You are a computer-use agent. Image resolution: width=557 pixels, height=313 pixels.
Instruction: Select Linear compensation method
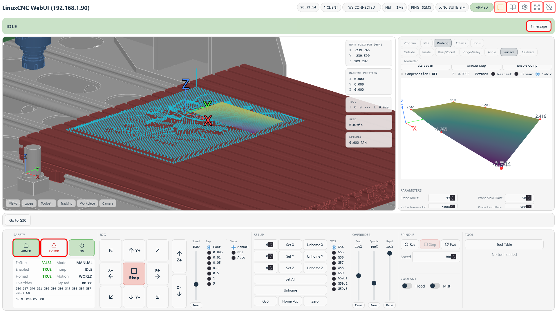516,74
